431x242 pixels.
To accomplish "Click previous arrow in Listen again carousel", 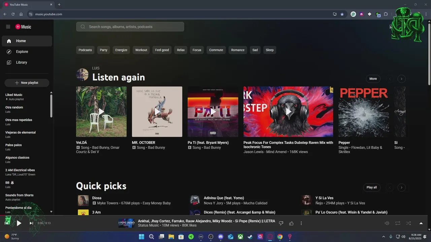I will 390,79.
